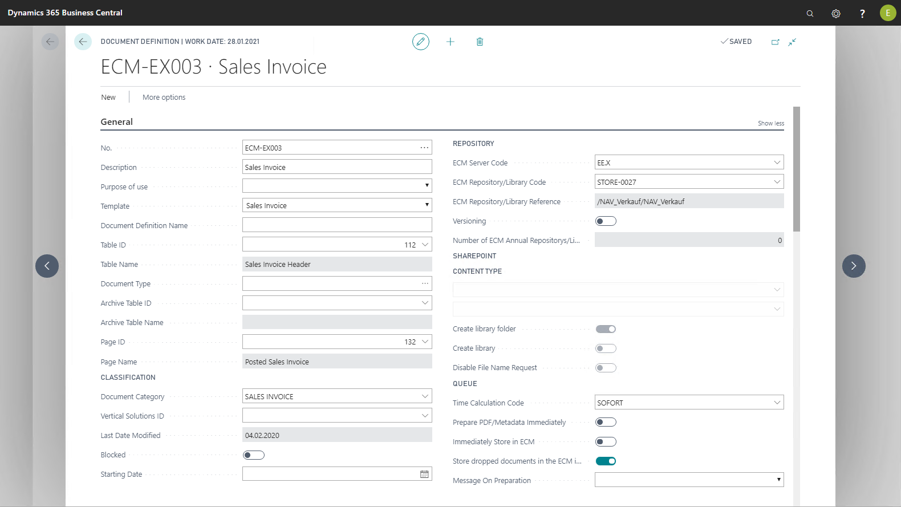Go to the next record arrow
The image size is (901, 507).
point(854,266)
